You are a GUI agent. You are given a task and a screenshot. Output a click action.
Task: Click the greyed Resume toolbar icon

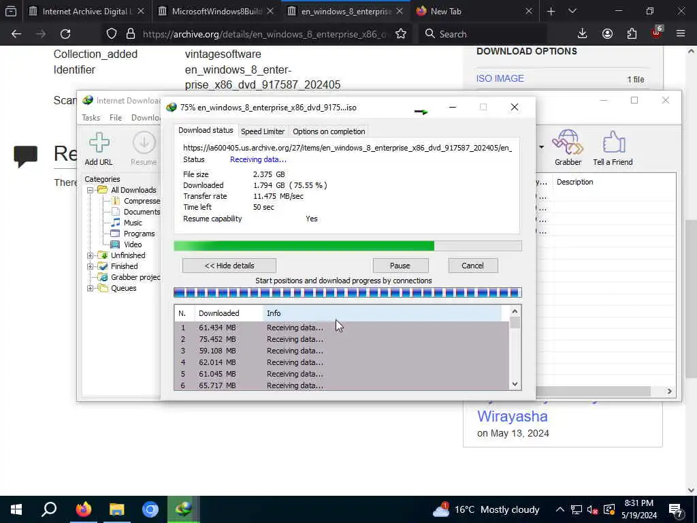tap(144, 148)
